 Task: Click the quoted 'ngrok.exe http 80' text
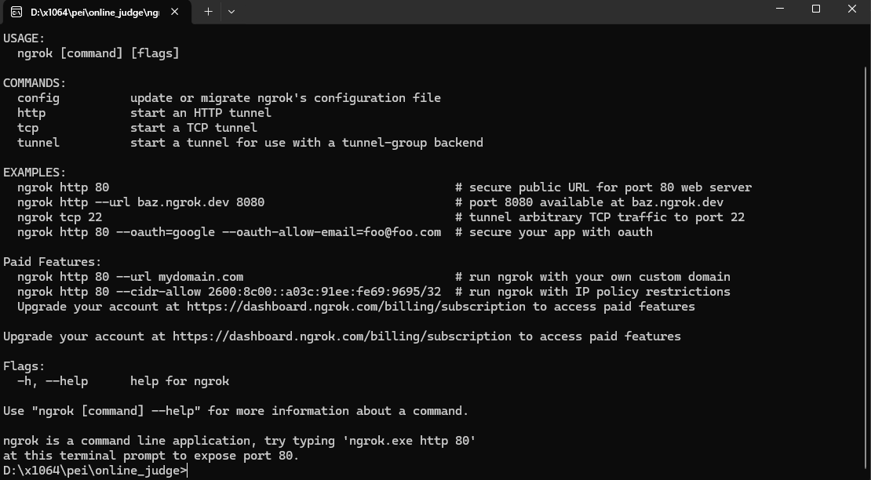410,441
